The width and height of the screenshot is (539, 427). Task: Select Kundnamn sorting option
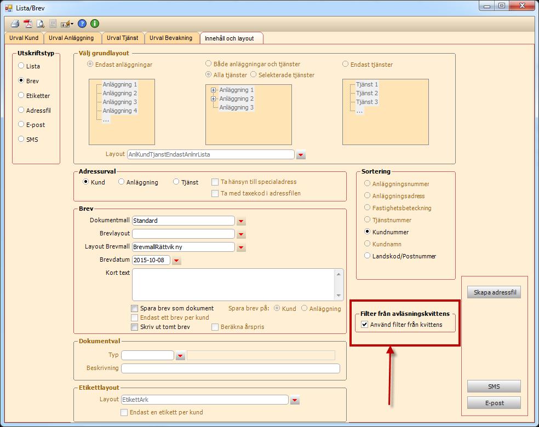(367, 244)
